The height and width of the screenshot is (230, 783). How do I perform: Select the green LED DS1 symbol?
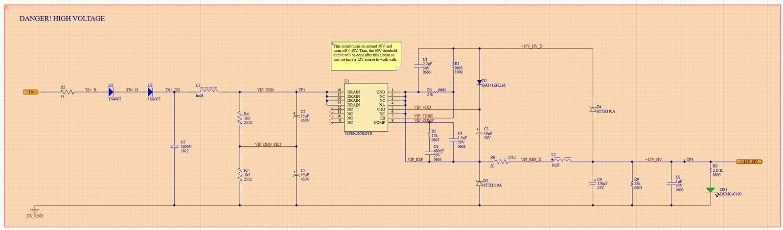point(710,189)
